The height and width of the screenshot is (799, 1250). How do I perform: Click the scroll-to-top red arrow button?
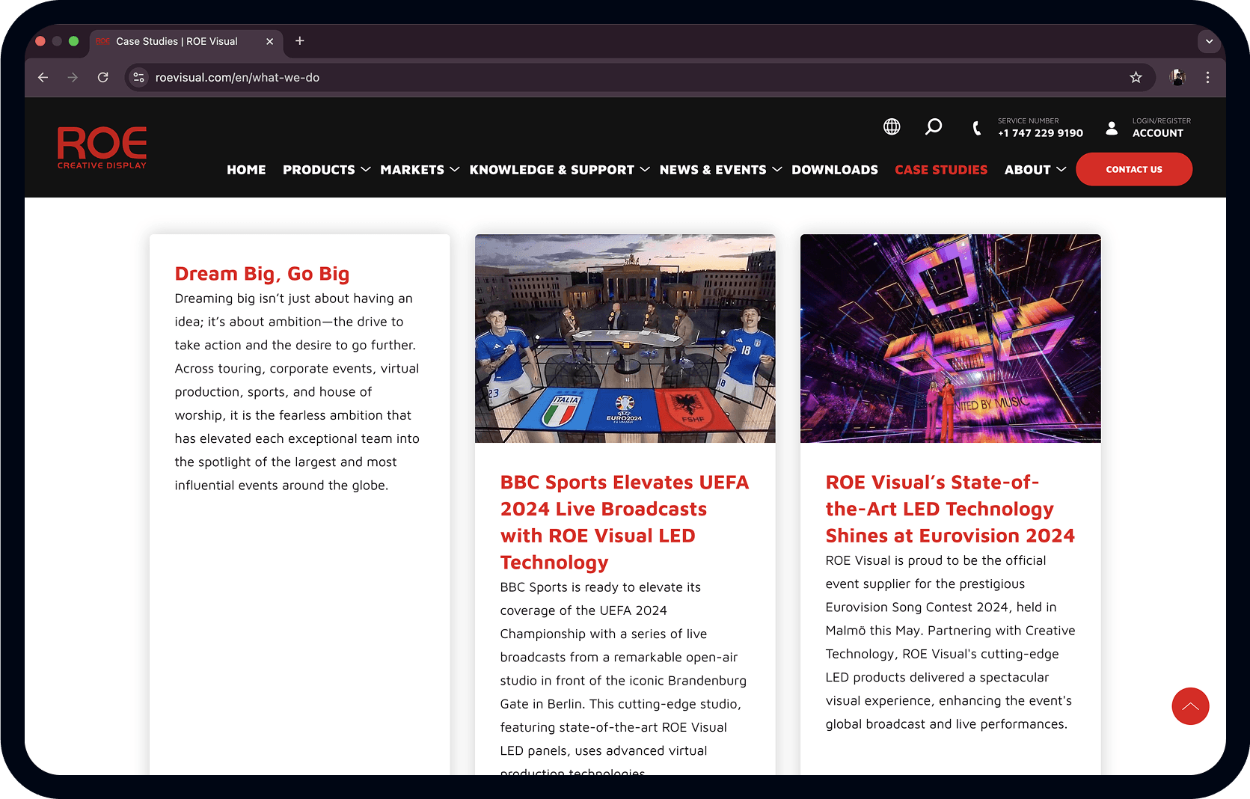point(1191,706)
